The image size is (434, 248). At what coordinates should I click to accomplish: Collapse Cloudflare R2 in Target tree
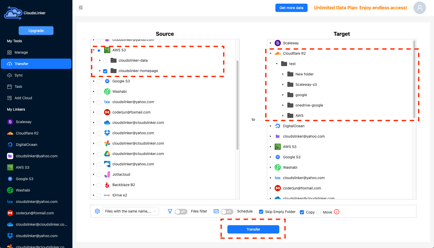coord(270,53)
